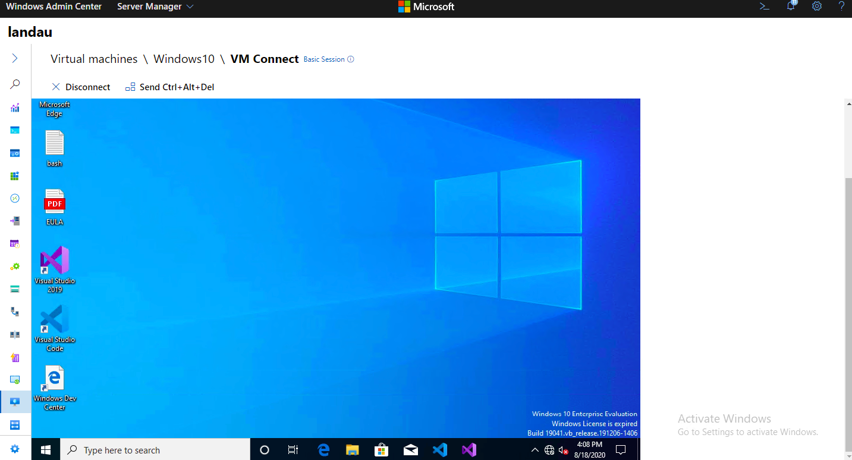The height and width of the screenshot is (460, 852).
Task: Select Windows Dev Center desktop shortcut
Action: 55,388
